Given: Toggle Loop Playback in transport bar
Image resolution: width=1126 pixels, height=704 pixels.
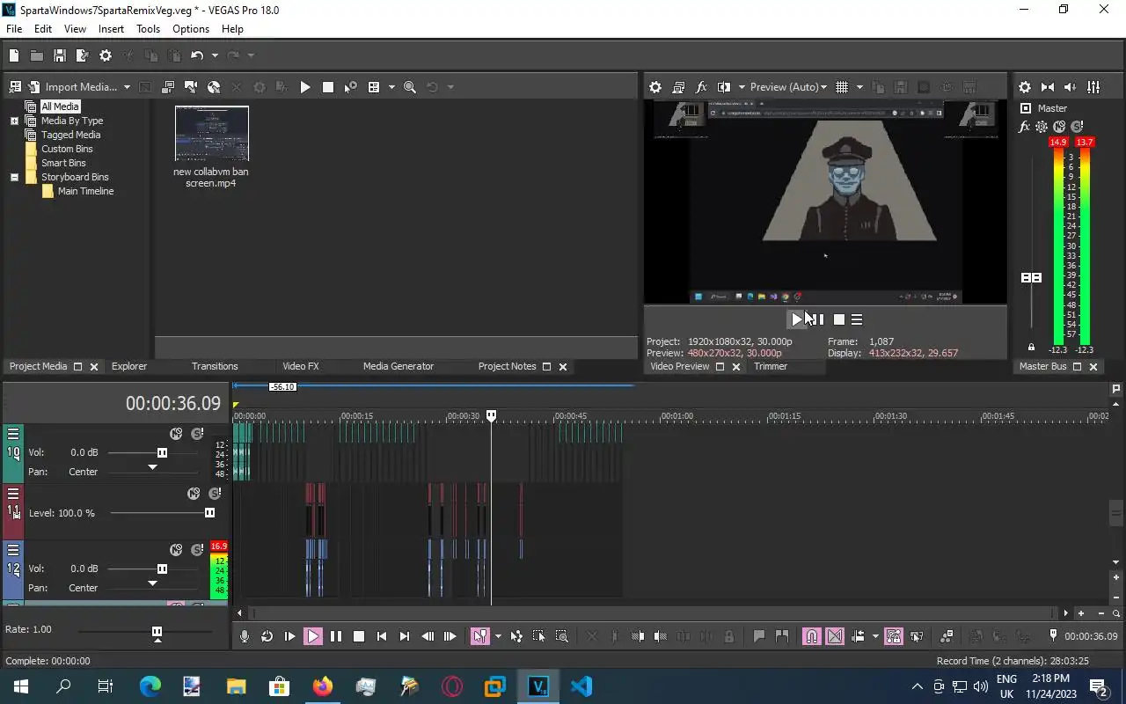Looking at the screenshot, I should point(267,636).
